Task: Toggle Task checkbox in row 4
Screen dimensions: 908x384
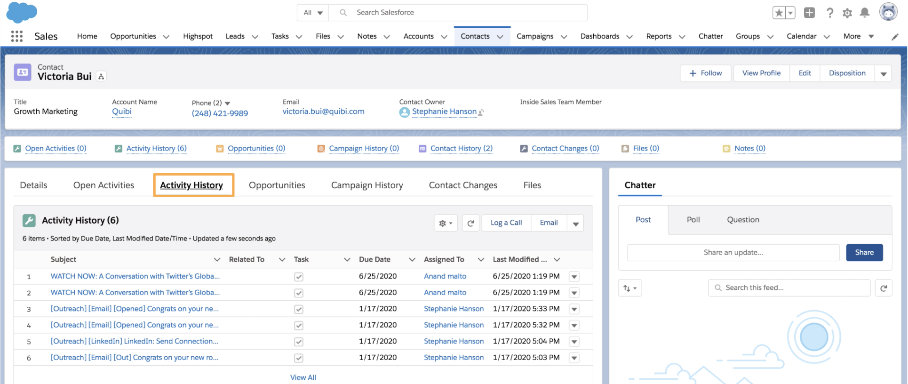Action: [299, 326]
